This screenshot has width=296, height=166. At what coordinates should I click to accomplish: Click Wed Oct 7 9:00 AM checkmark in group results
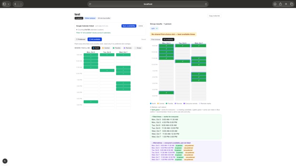click(x=199, y=45)
